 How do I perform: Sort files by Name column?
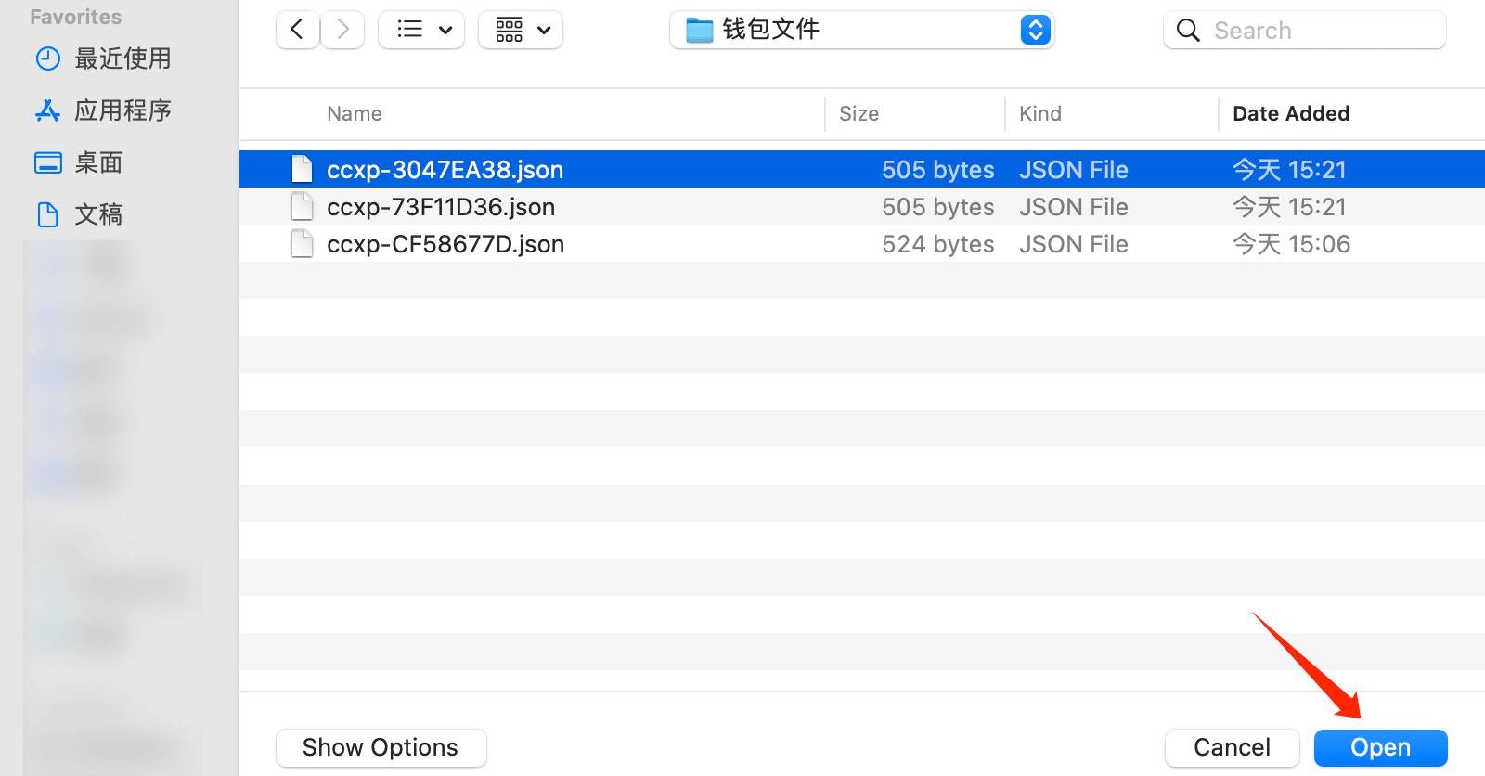point(355,113)
